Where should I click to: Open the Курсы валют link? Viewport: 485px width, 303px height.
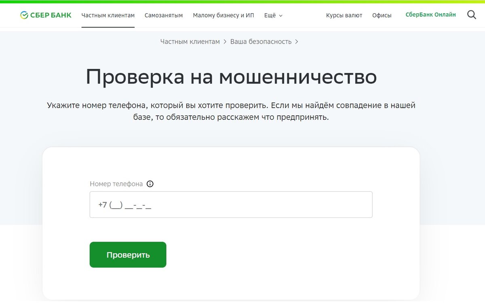click(x=344, y=15)
